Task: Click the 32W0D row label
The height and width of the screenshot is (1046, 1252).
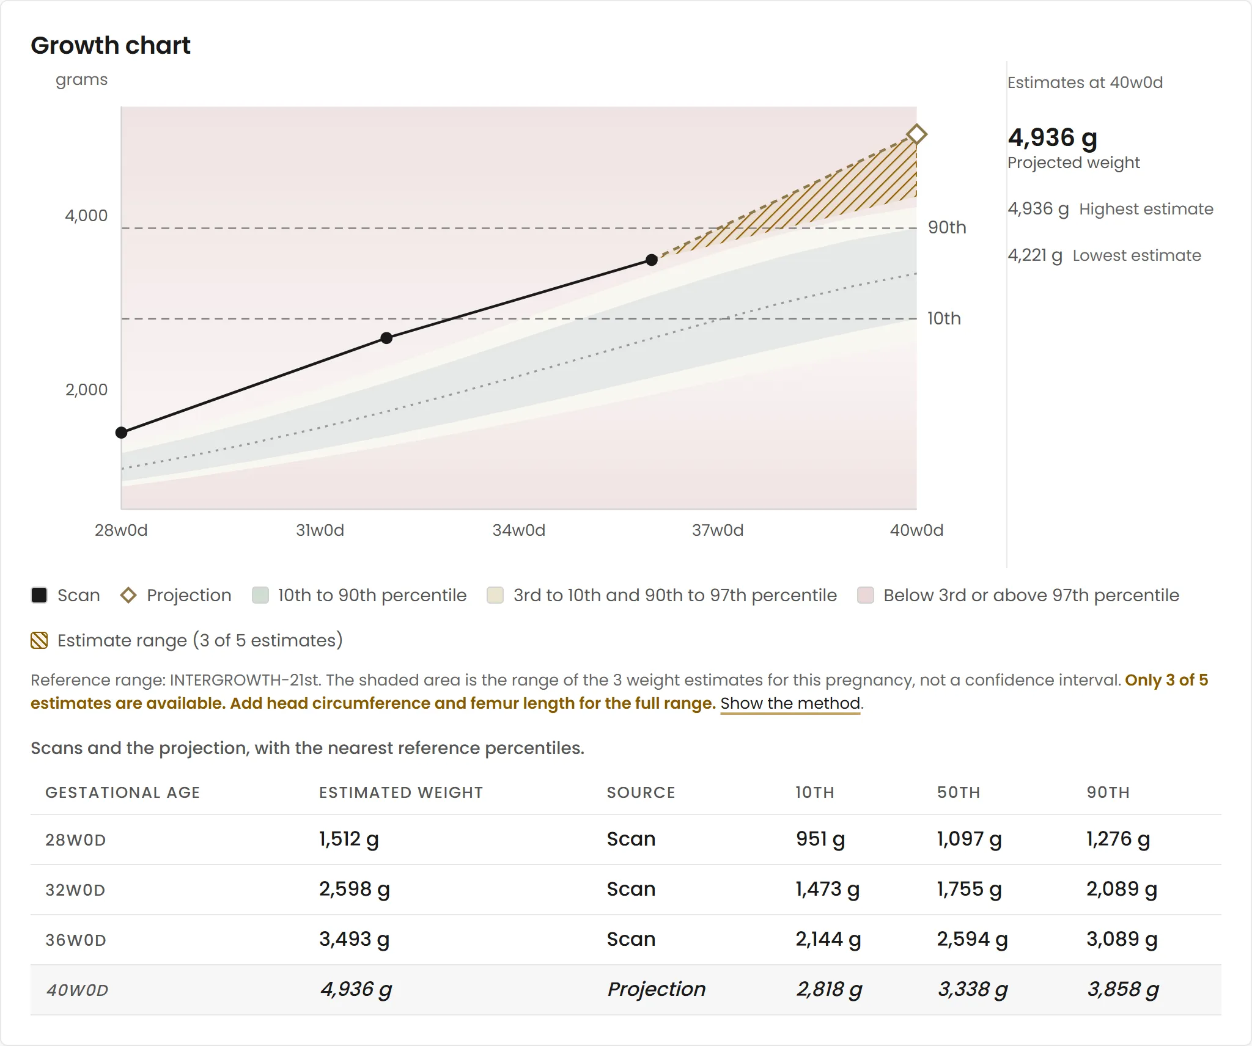Action: (x=75, y=890)
